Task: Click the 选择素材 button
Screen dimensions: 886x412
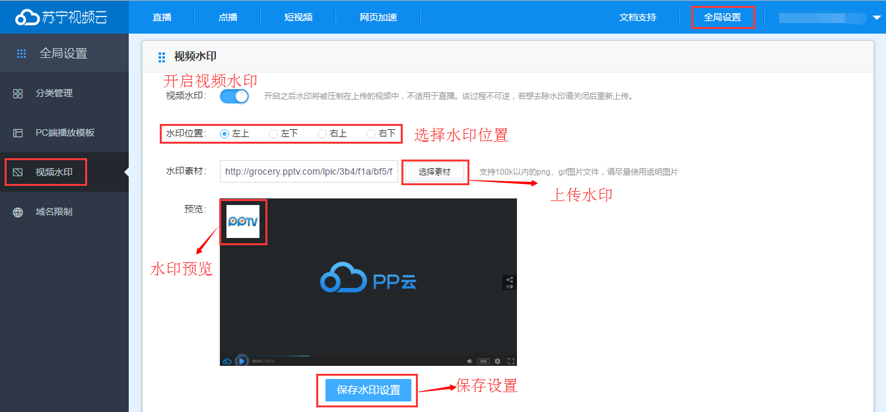Action: click(x=434, y=171)
